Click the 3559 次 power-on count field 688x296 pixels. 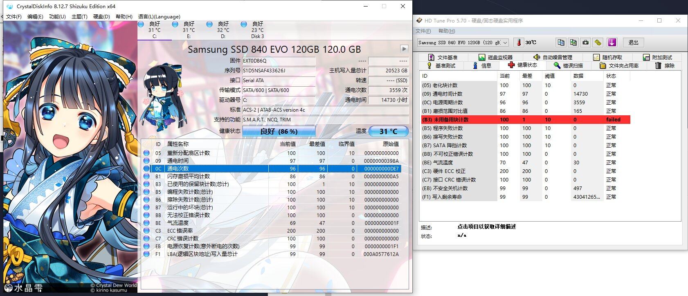pyautogui.click(x=389, y=90)
